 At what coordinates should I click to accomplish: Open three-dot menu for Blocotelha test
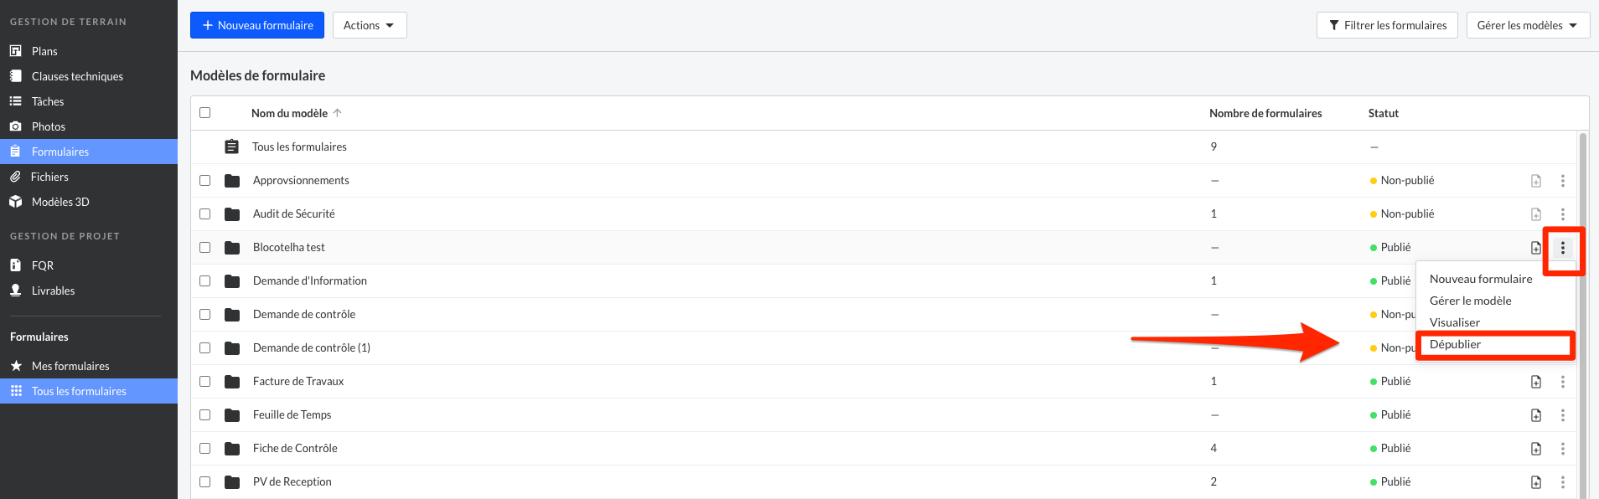[1563, 248]
